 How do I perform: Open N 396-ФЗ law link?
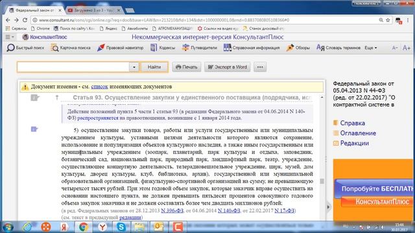coord(172,210)
